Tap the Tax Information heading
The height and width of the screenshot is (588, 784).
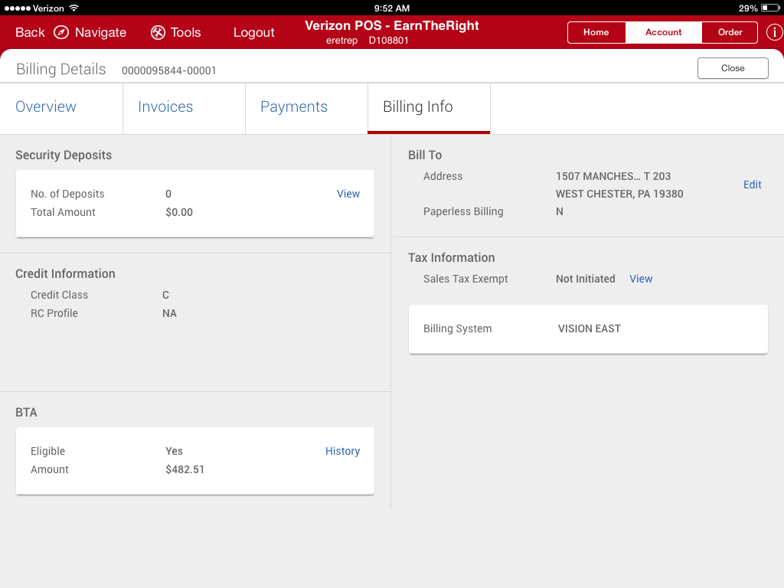tap(451, 257)
